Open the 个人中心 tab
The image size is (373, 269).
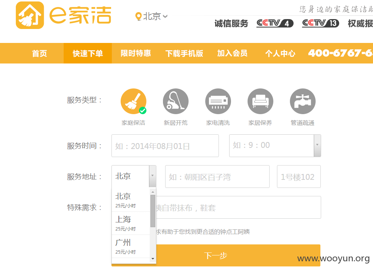pos(280,54)
